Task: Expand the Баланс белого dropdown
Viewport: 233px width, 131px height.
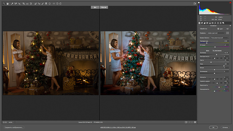Action: point(219,38)
